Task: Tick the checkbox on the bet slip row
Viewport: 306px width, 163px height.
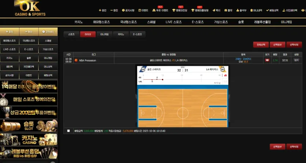Action: (x=68, y=131)
